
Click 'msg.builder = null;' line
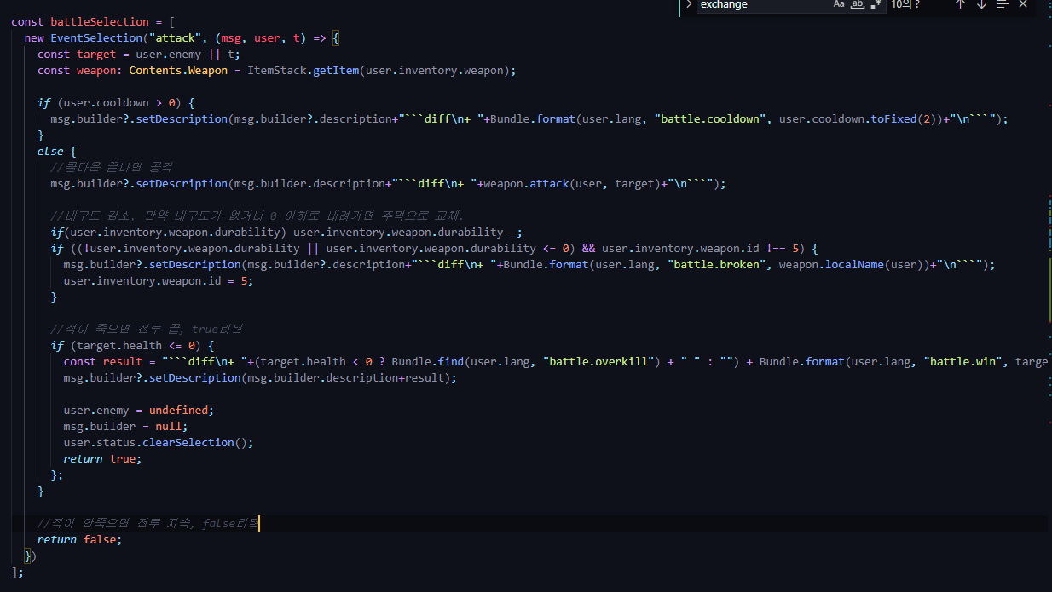[125, 426]
